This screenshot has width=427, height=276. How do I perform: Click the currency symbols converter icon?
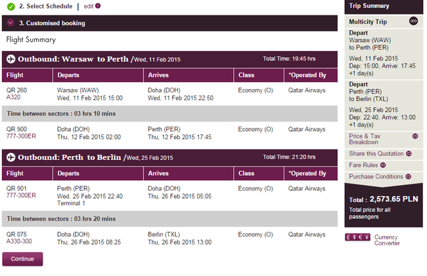point(357,237)
